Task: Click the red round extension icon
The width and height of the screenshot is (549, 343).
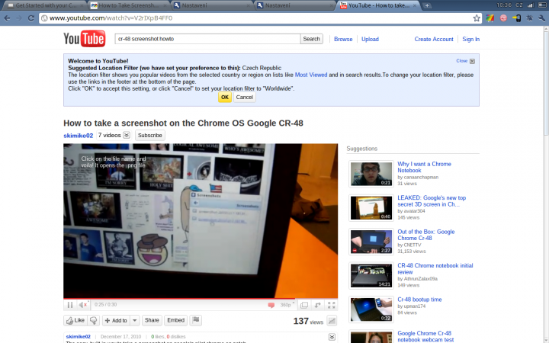Action: pyautogui.click(x=503, y=18)
